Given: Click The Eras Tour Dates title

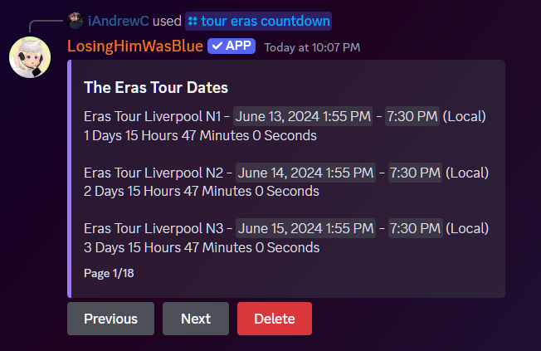Looking at the screenshot, I should 156,87.
